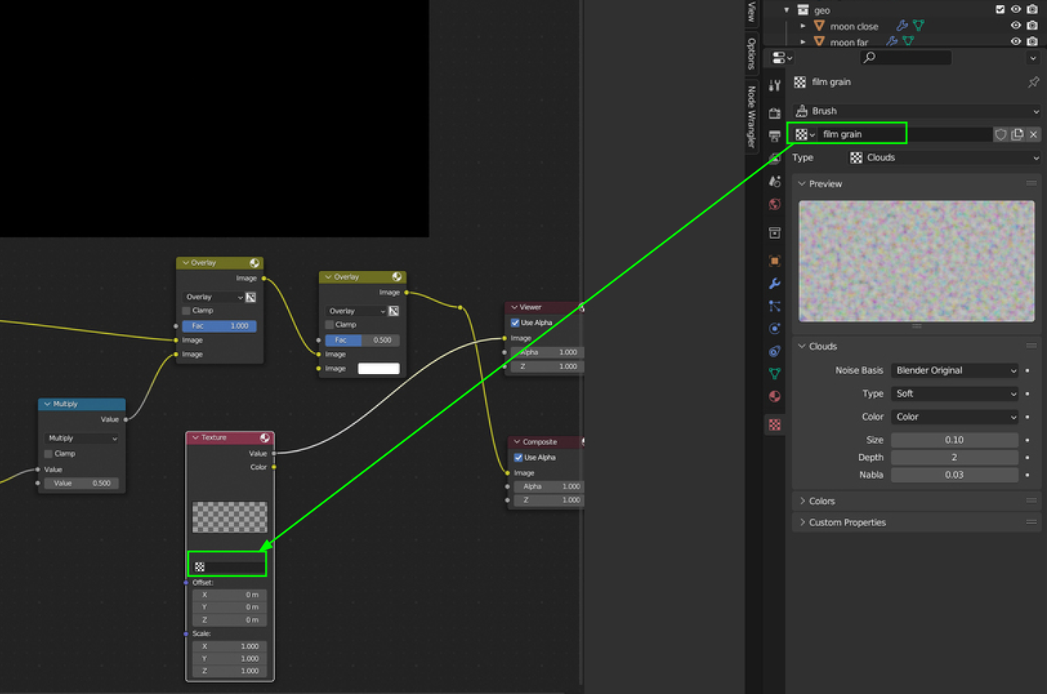Open the blend mode dropdown on first Overlay node
This screenshot has width=1047, height=694.
tap(212, 297)
